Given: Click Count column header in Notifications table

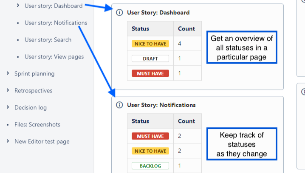Looking at the screenshot, I should 186,121.
